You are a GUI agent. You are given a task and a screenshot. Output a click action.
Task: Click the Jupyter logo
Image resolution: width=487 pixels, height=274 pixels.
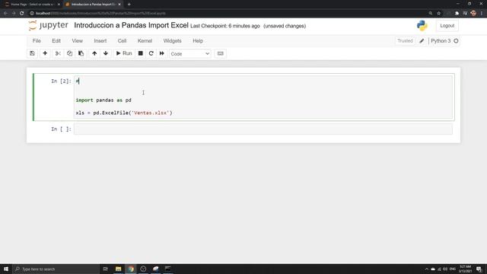pyautogui.click(x=48, y=25)
